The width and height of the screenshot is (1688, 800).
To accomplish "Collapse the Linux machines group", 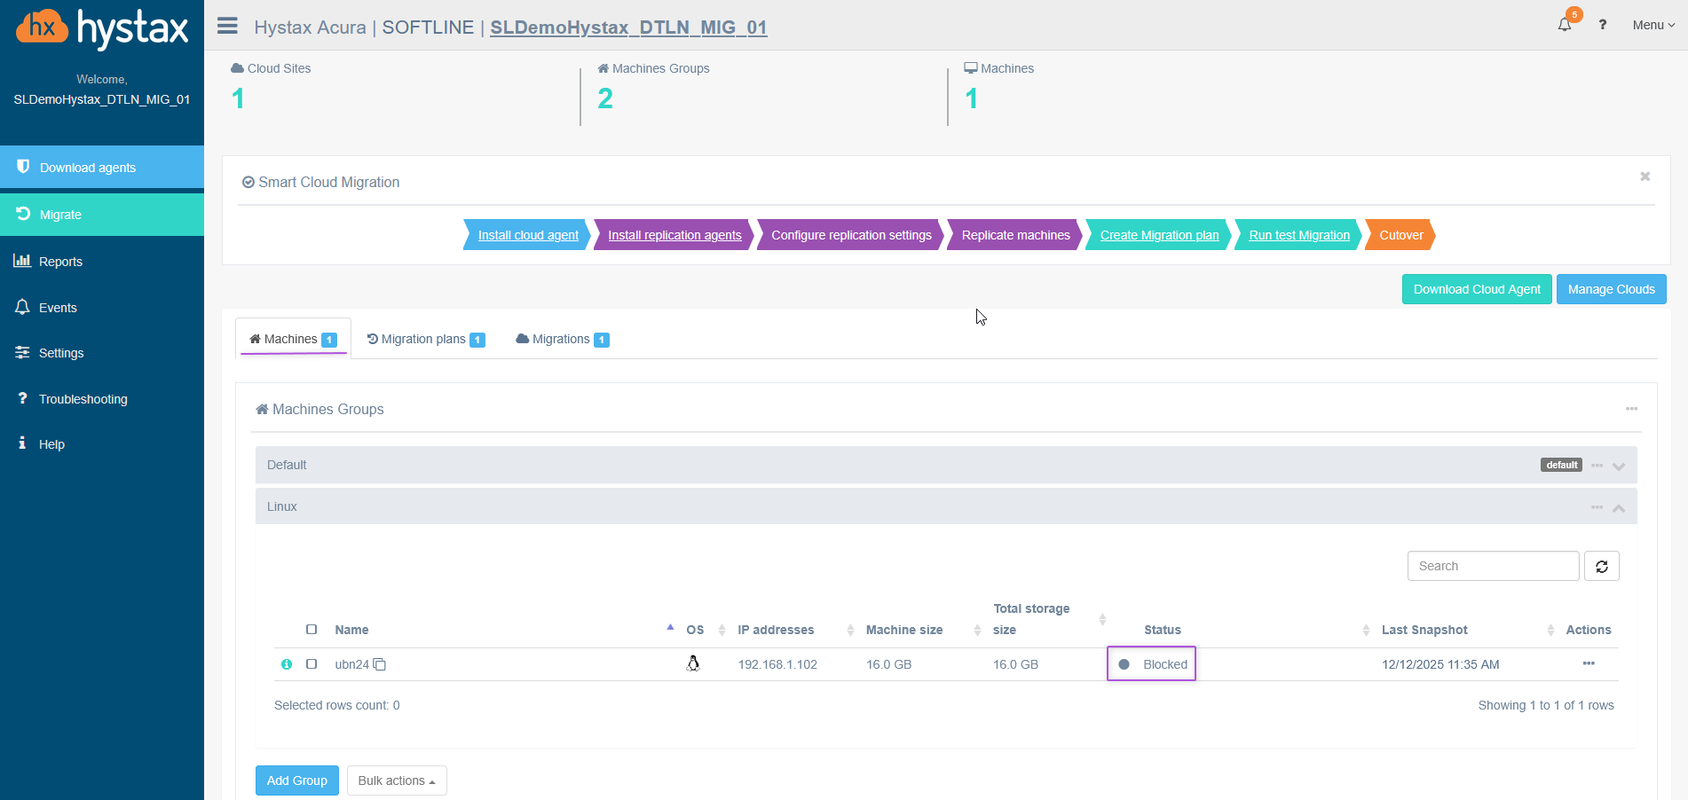I will [x=1619, y=507].
